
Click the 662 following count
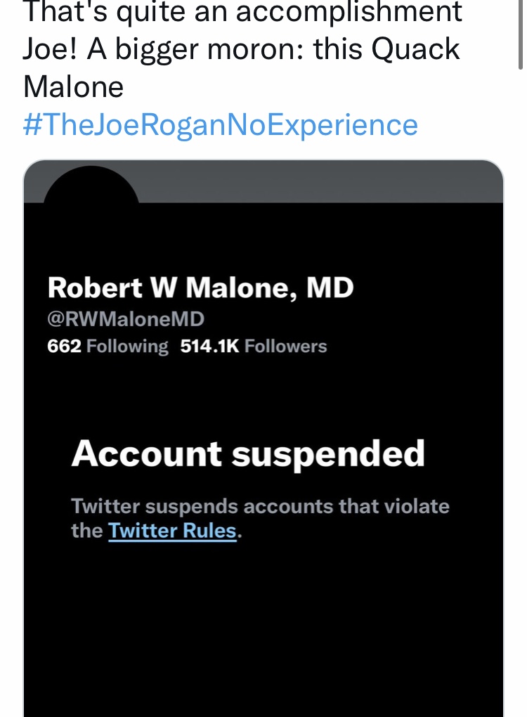coord(65,346)
